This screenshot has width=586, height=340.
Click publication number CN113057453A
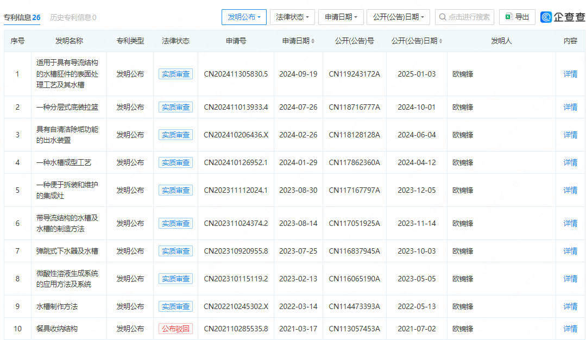pos(354,329)
